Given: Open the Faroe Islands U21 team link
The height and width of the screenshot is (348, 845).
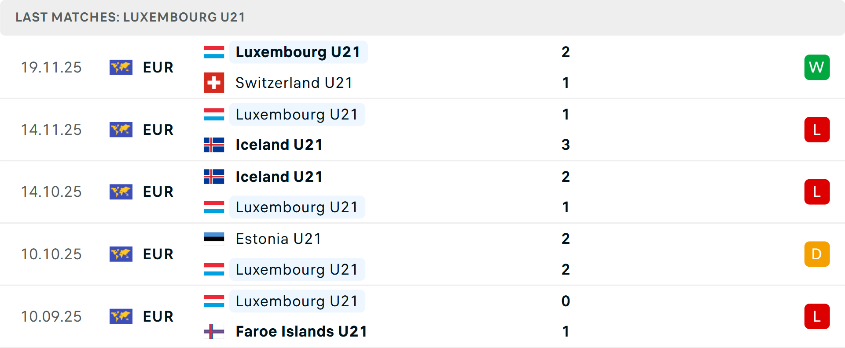Looking at the screenshot, I should pyautogui.click(x=301, y=331).
